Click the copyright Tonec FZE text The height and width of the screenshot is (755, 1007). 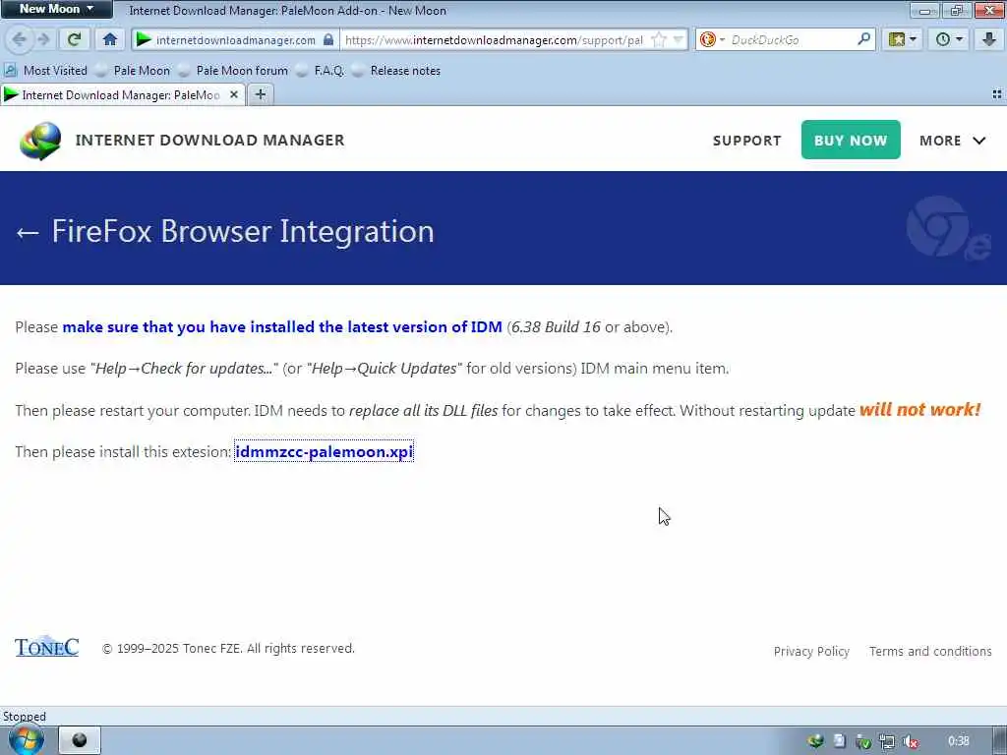pyautogui.click(x=228, y=649)
